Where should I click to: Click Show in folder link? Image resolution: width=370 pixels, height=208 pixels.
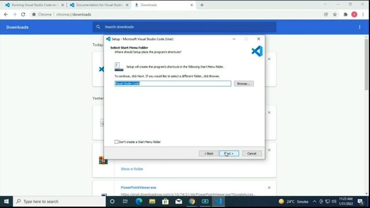click(132, 169)
